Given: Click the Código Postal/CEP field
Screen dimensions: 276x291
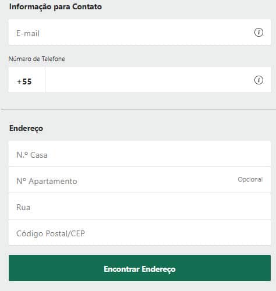Looking at the screenshot, I should pyautogui.click(x=140, y=232).
